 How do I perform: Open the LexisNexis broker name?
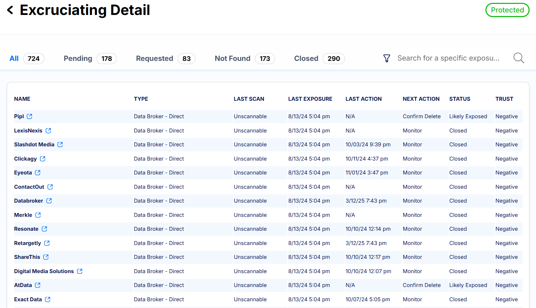tap(28, 131)
